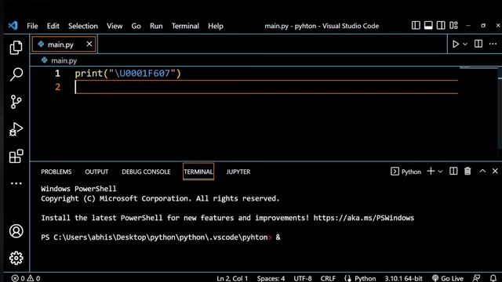Change indentation via Spaces: 4
Viewport: 502px width, 282px height.
pos(271,278)
